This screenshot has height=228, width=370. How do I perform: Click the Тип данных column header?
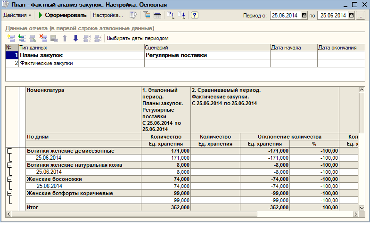coord(82,48)
